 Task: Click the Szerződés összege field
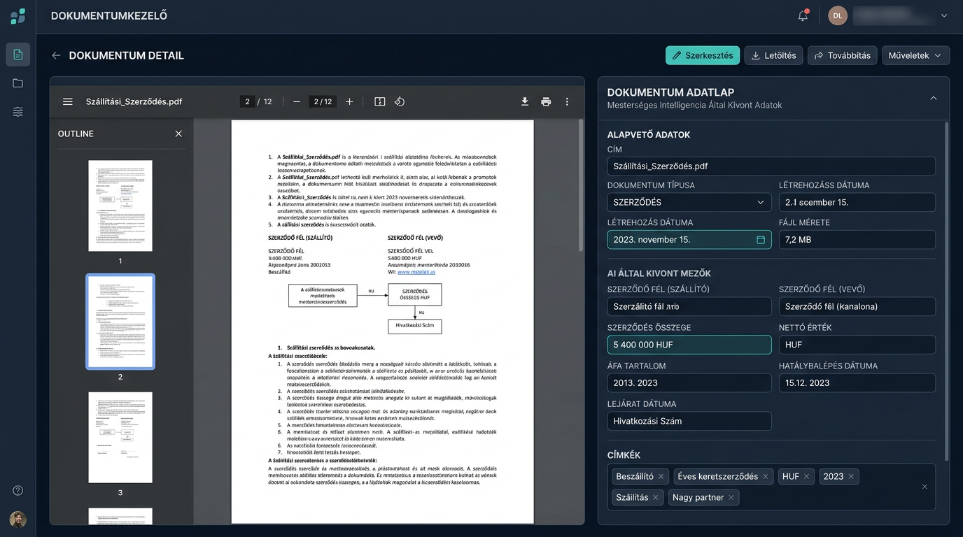point(689,345)
